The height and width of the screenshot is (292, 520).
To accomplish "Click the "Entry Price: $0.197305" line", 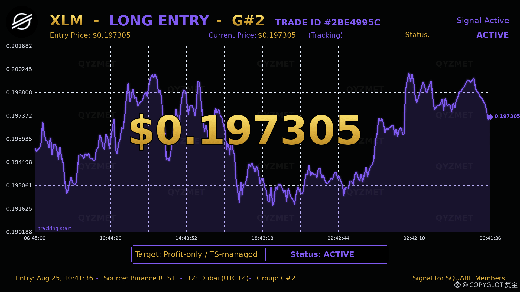I will coord(90,35).
